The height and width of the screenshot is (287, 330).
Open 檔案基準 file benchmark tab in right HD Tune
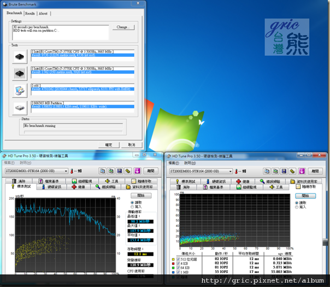click(x=214, y=187)
